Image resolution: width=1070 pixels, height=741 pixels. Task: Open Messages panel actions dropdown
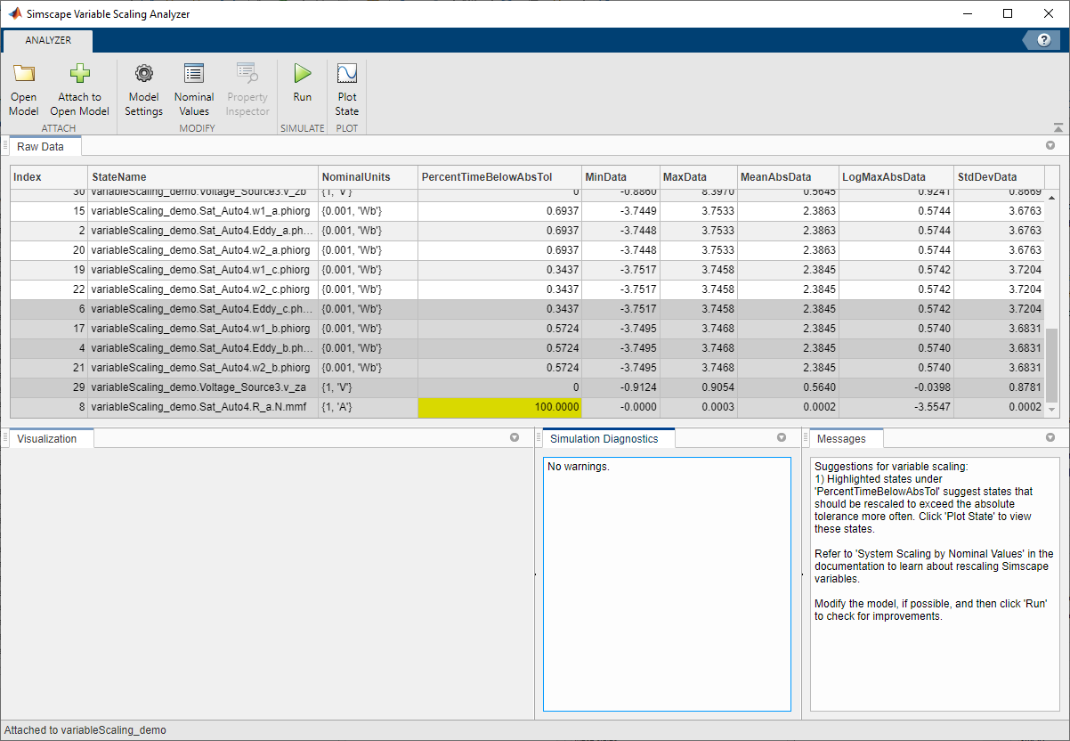pos(1050,438)
